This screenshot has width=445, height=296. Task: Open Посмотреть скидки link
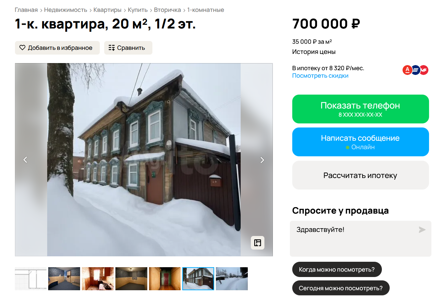click(320, 76)
